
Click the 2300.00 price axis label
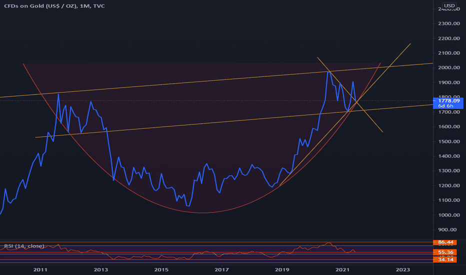449,23
